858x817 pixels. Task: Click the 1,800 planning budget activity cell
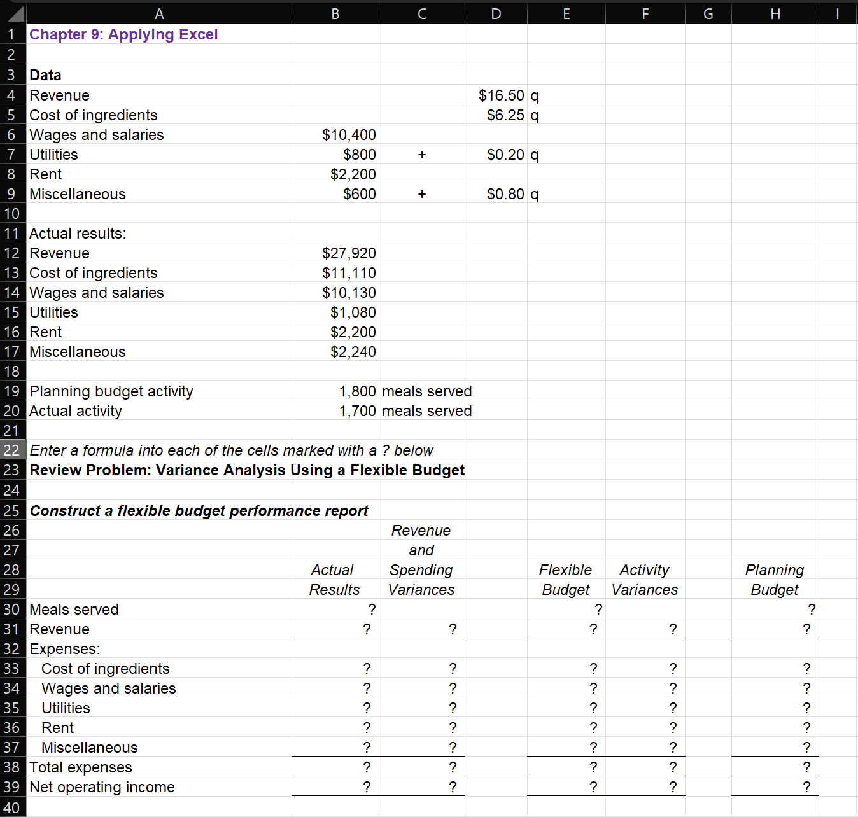tap(334, 391)
